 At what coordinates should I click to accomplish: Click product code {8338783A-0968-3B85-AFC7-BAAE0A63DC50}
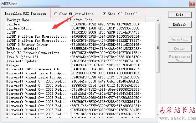[x=106, y=98]
